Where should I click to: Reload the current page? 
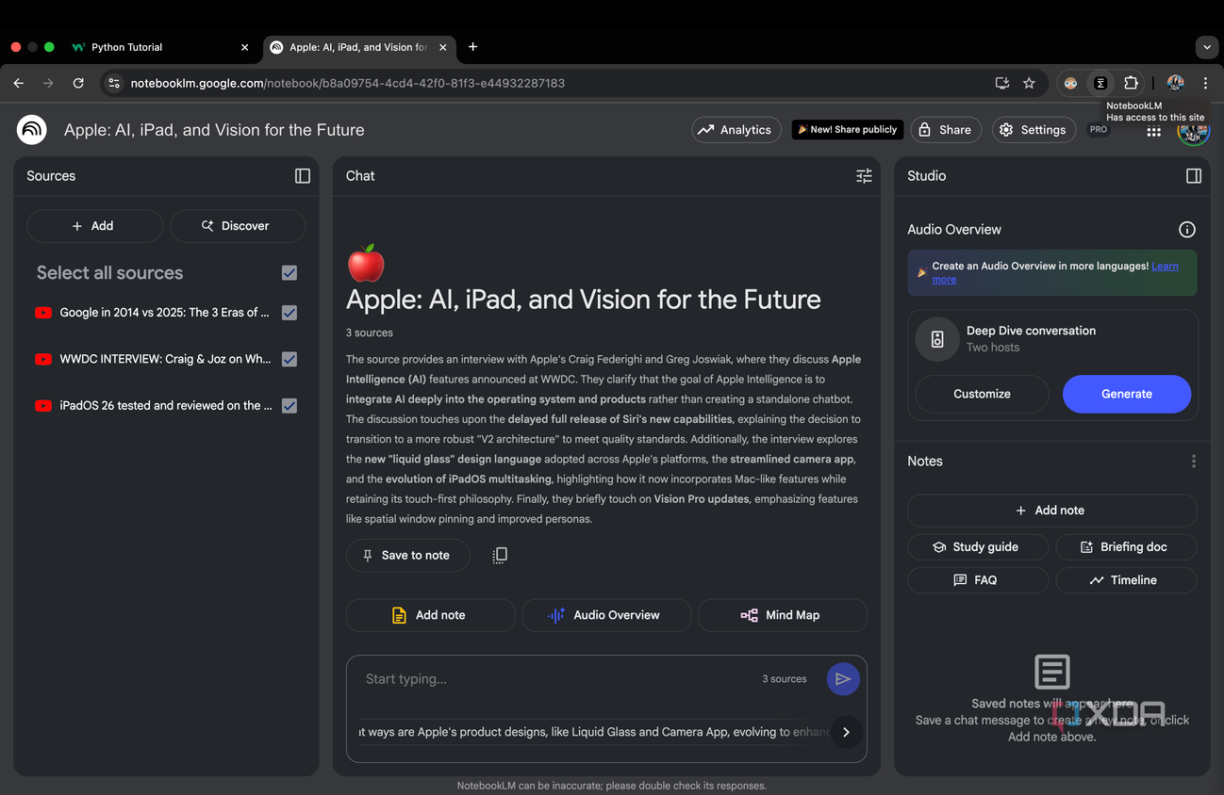[x=78, y=83]
